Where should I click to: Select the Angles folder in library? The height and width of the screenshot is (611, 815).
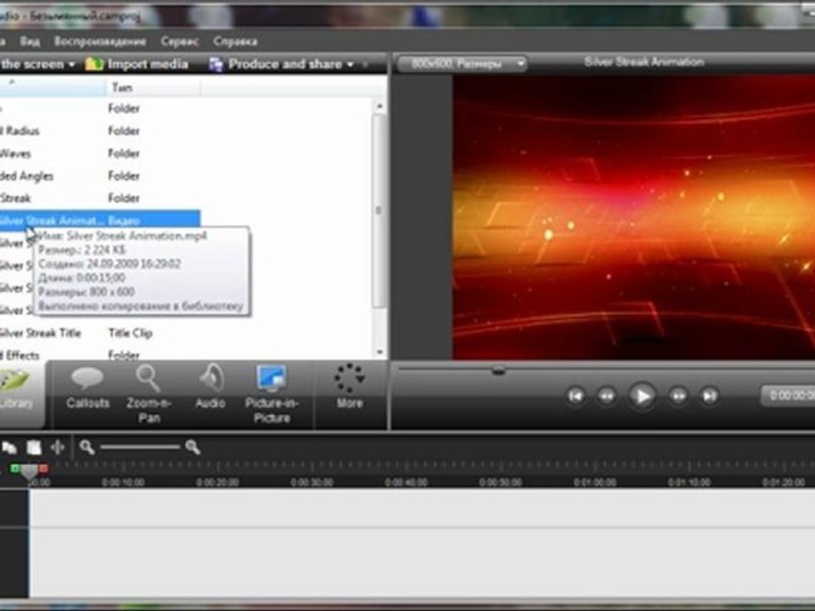pos(27,177)
